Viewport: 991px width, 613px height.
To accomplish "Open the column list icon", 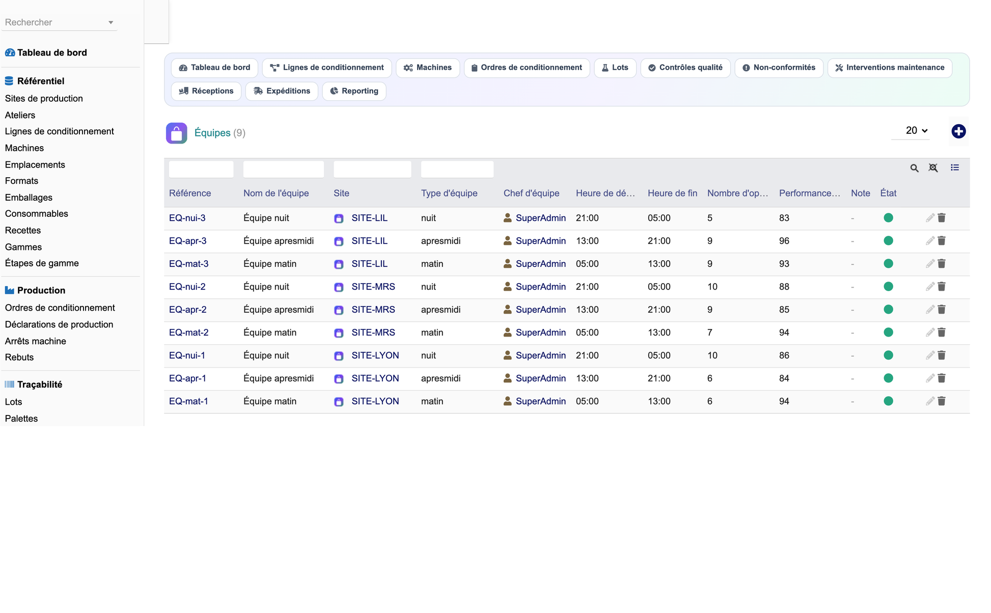I will tap(955, 168).
